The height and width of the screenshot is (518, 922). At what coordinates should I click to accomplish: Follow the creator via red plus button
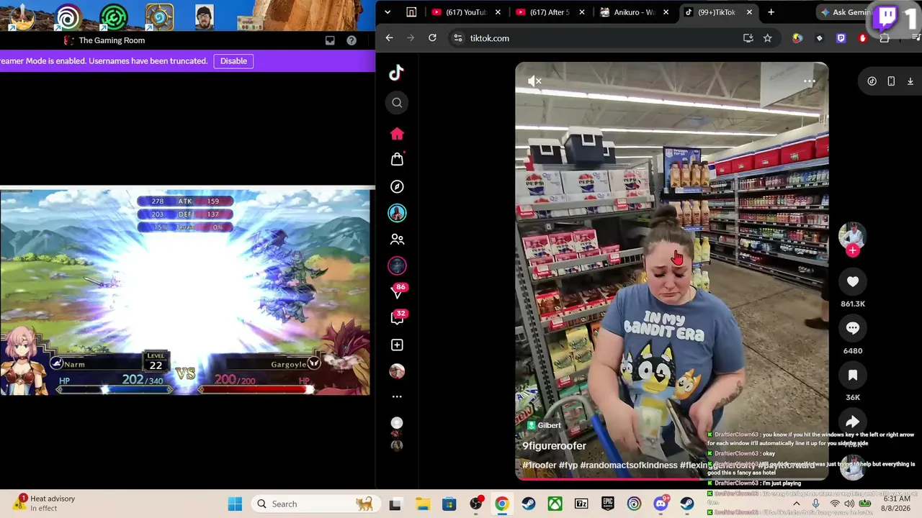853,250
